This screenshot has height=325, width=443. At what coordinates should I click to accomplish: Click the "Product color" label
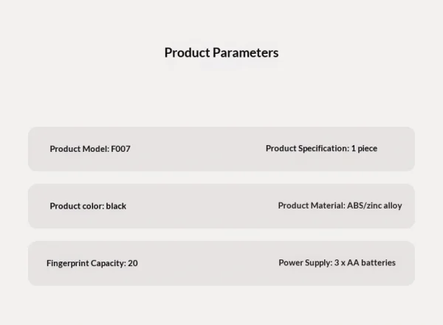point(77,206)
